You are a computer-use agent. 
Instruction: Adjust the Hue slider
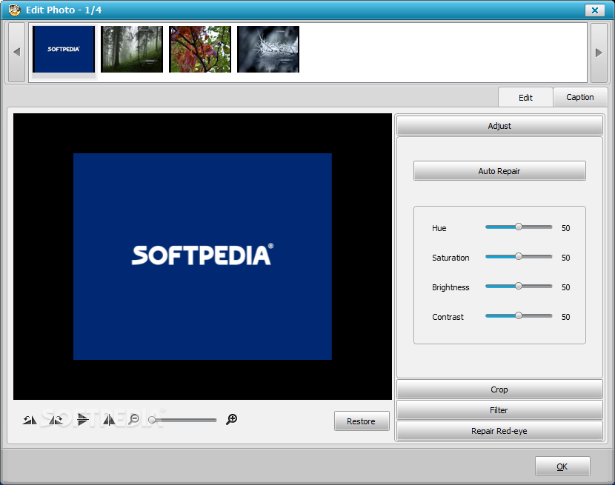519,227
